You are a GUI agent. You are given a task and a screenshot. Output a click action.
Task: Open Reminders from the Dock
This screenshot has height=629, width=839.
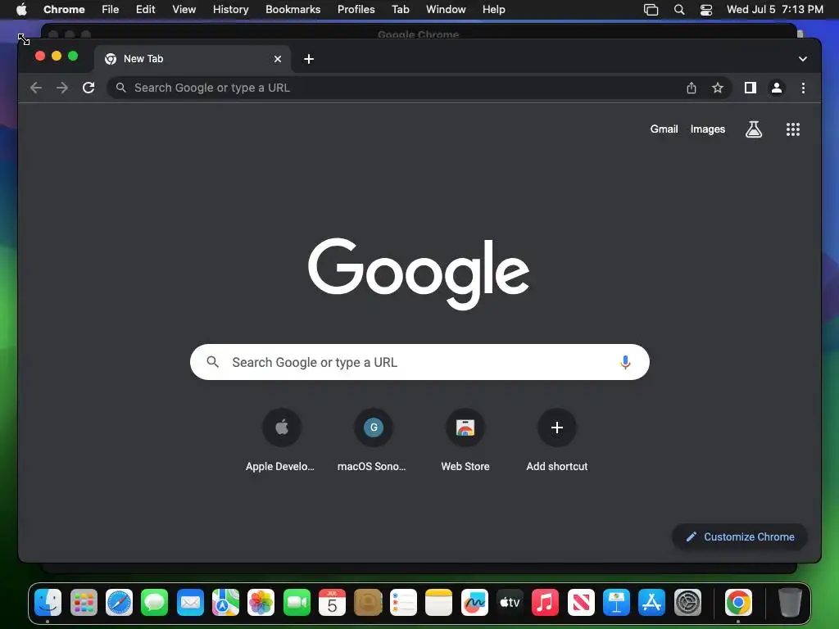403,603
